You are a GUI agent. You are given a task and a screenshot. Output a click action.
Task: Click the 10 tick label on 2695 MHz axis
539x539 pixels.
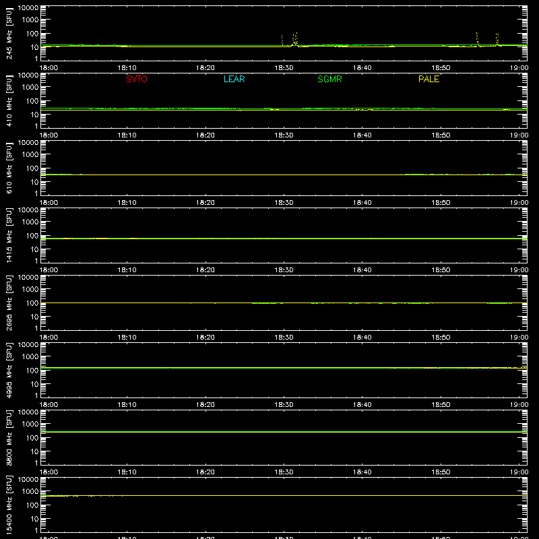tap(34, 317)
